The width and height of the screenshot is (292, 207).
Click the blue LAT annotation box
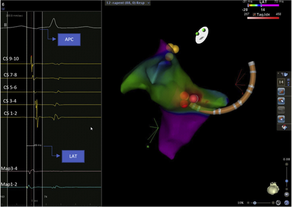pyautogui.click(x=73, y=156)
